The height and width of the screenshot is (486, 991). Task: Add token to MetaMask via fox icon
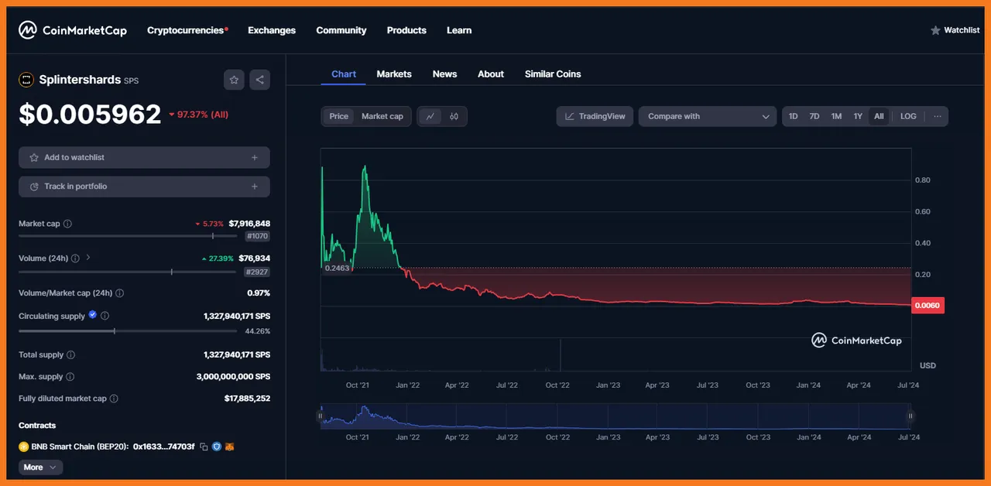click(x=229, y=447)
